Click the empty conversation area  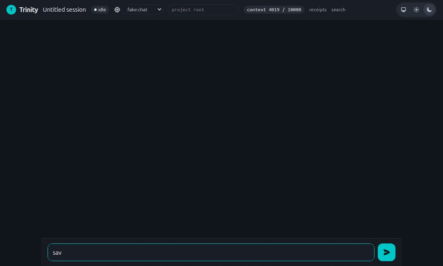pyautogui.click(x=221, y=129)
